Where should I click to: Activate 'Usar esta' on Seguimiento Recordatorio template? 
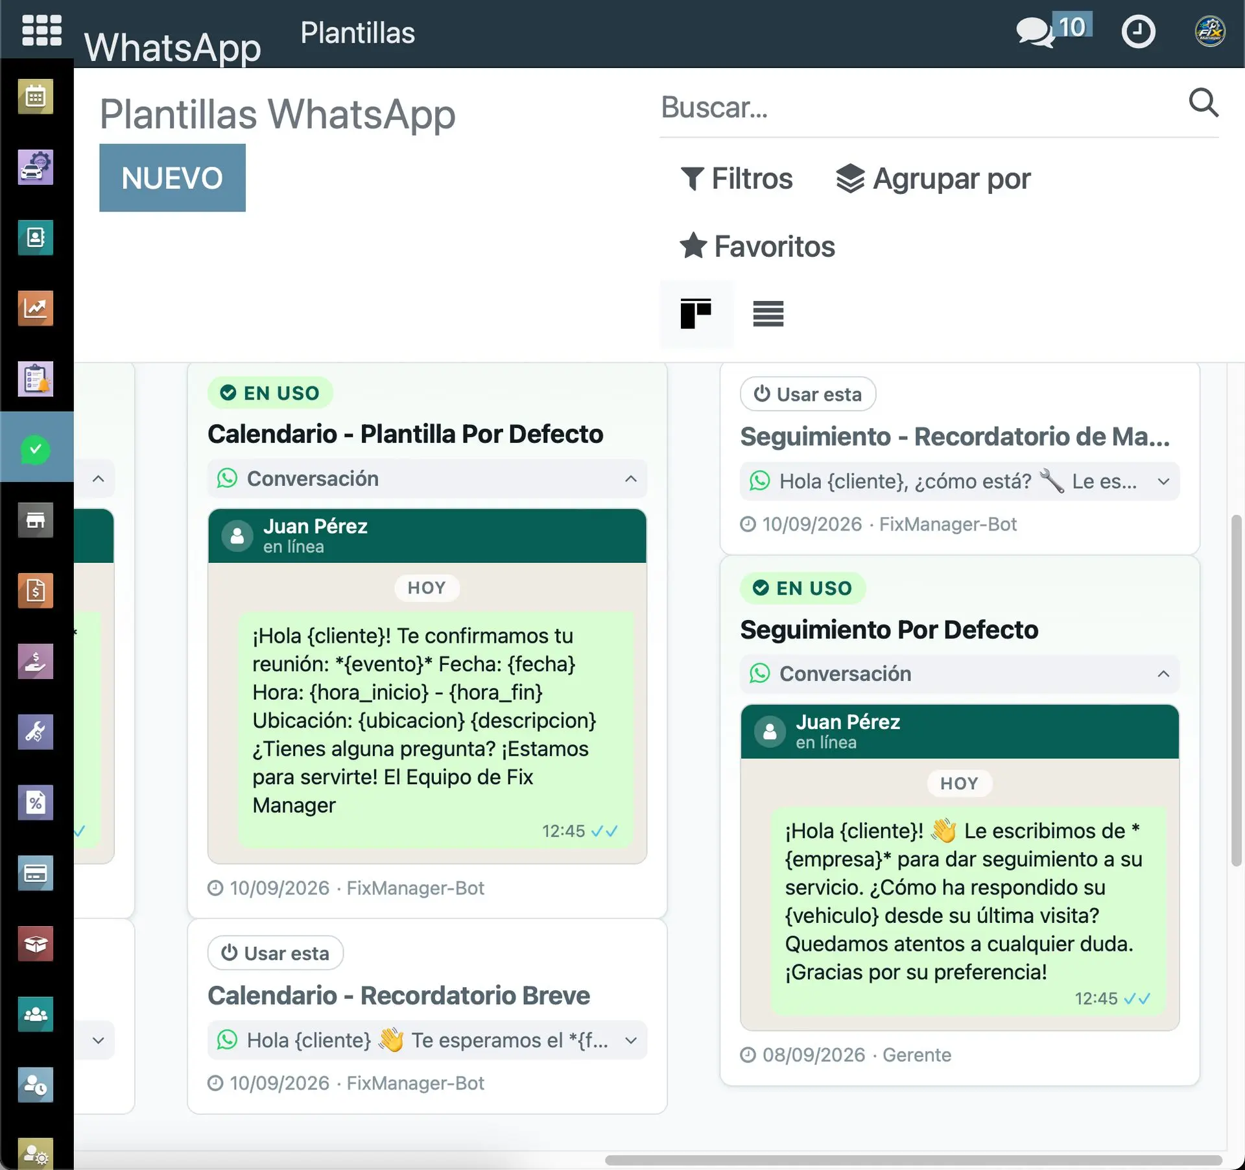(x=808, y=394)
